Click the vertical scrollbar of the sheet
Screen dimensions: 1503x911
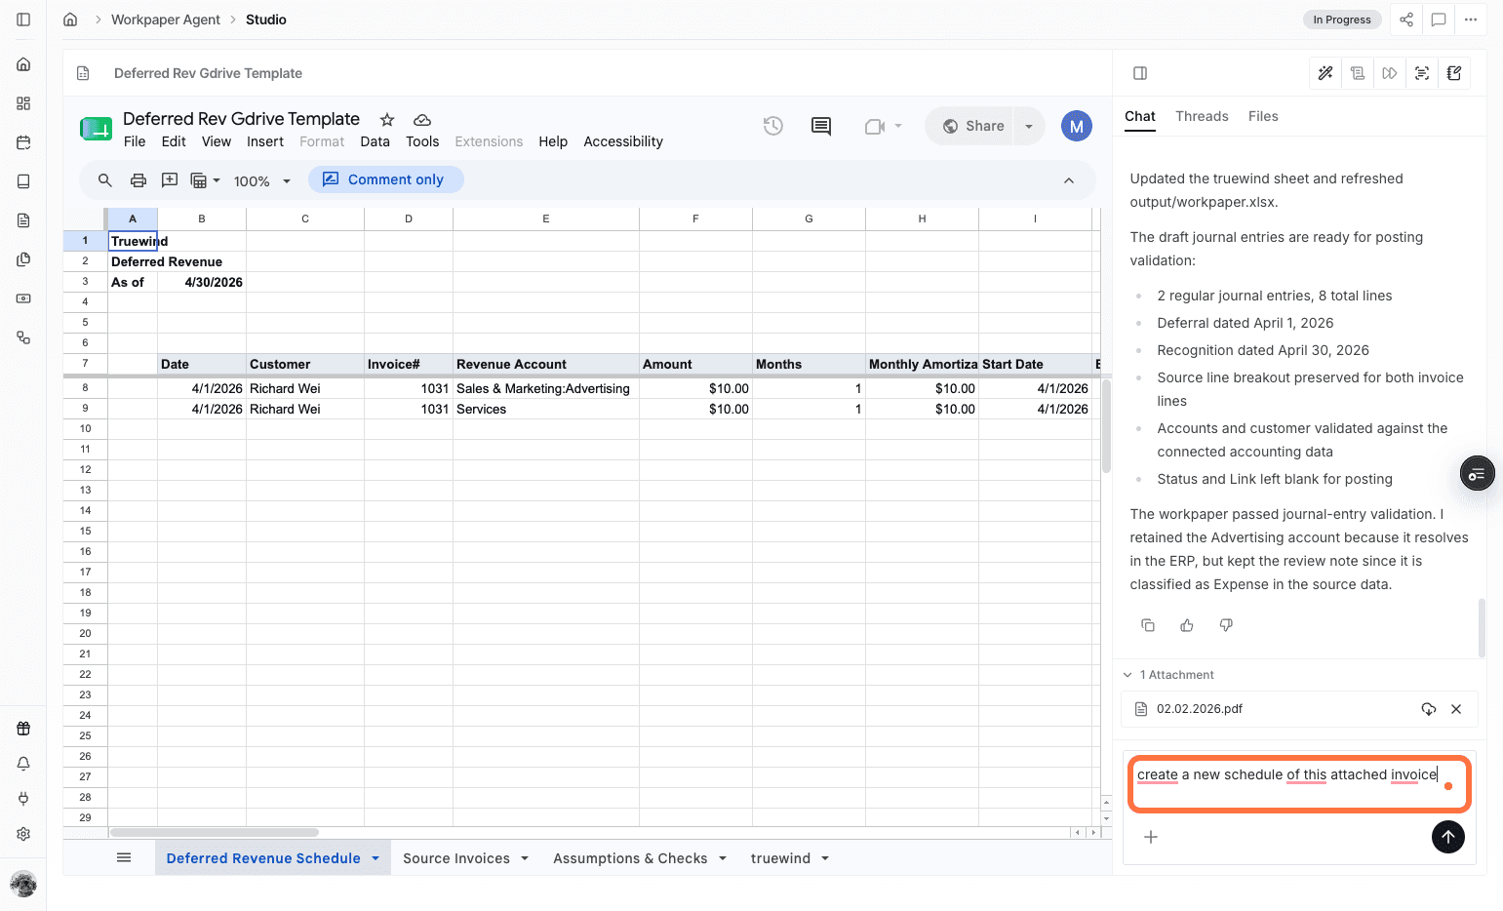(1106, 426)
